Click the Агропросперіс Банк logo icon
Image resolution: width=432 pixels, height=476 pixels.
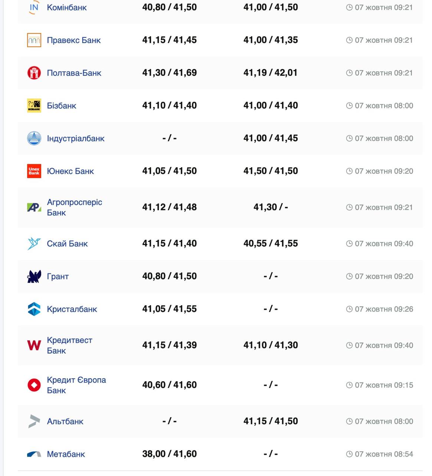34,208
